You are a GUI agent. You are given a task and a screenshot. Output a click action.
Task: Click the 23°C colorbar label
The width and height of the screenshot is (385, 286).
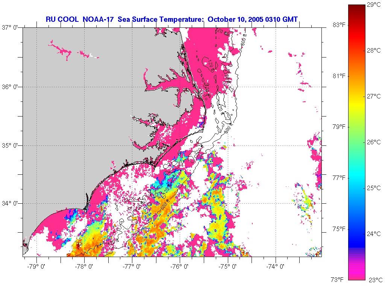(376, 280)
